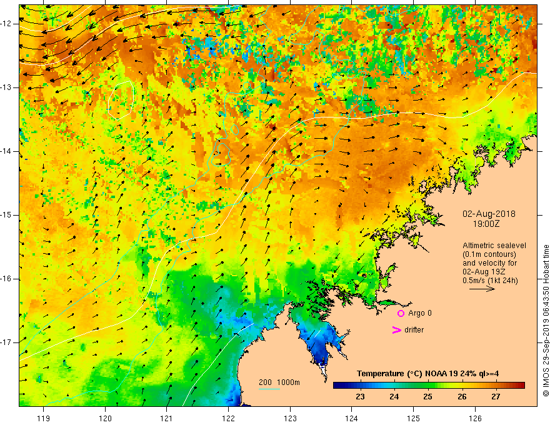Click the '19:00Z' time label
This screenshot has width=550, height=425.
tap(486, 224)
